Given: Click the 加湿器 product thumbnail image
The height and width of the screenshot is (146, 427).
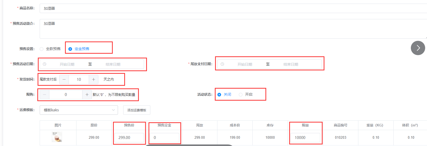Looking at the screenshot, I should (57, 137).
